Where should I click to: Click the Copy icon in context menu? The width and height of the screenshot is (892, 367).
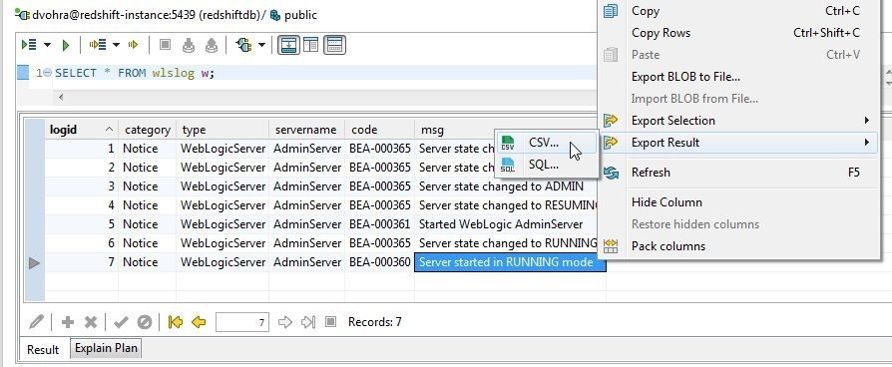tap(611, 11)
